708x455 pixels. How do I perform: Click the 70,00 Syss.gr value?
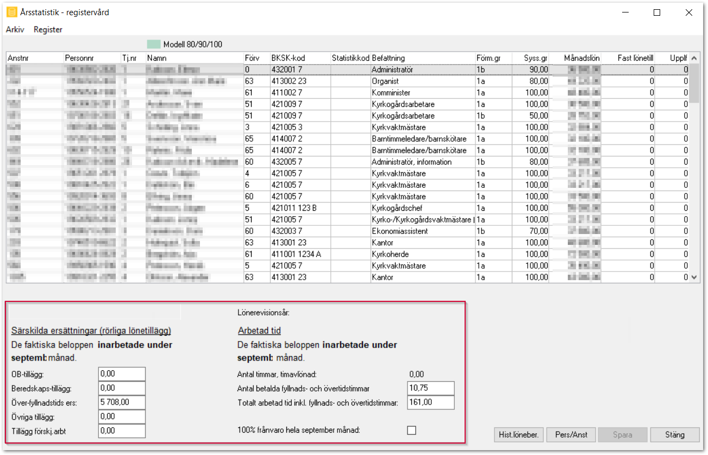(x=531, y=231)
